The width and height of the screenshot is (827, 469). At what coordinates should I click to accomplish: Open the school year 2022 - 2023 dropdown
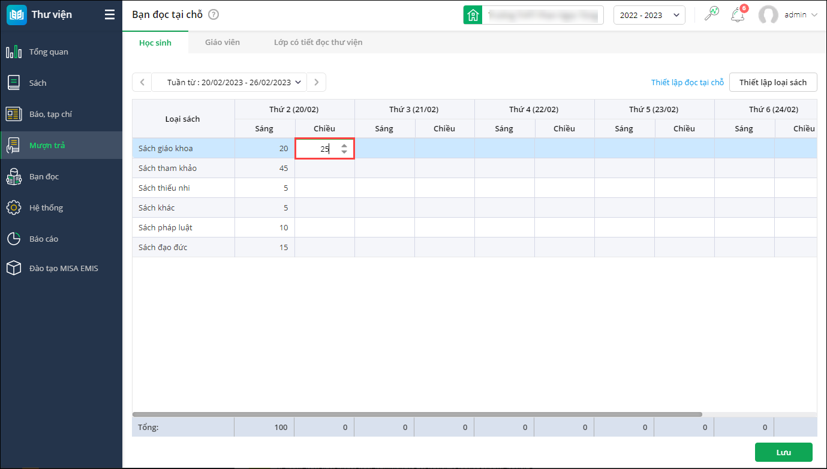point(649,15)
